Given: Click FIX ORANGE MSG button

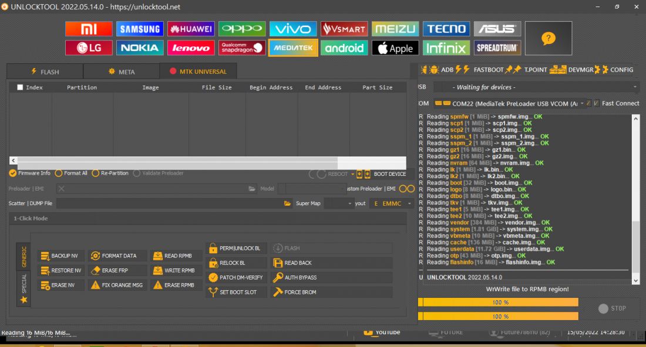Looking at the screenshot, I should point(117,285).
